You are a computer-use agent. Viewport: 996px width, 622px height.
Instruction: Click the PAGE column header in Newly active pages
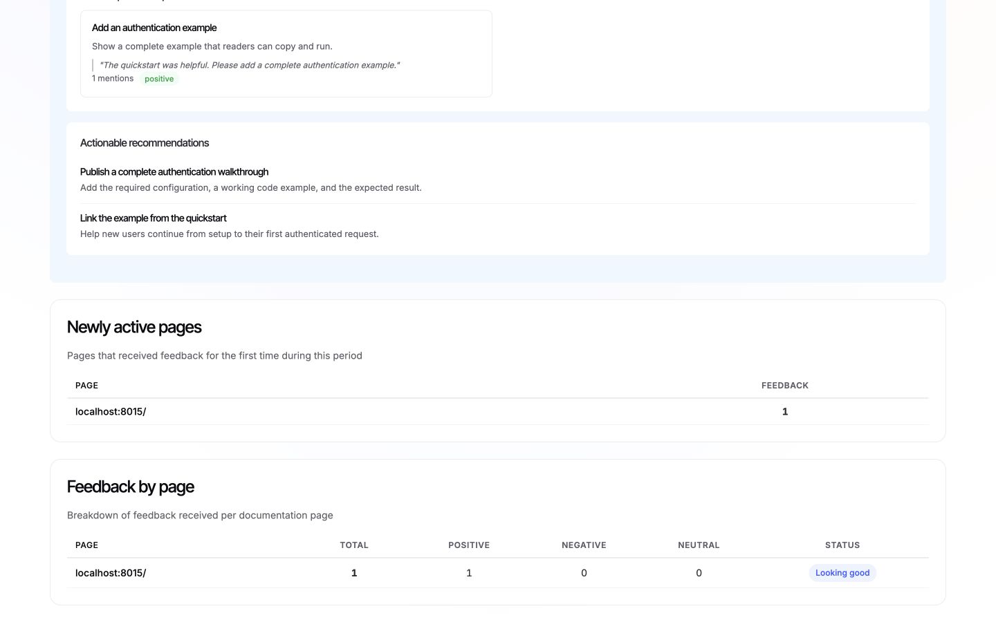pos(86,386)
